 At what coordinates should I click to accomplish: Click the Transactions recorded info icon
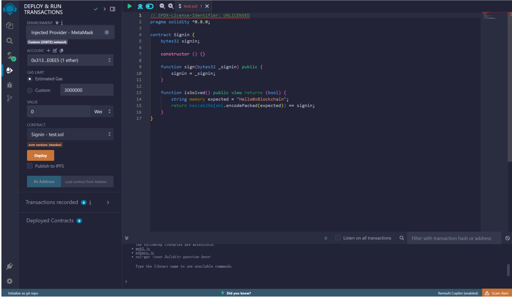pos(90,202)
